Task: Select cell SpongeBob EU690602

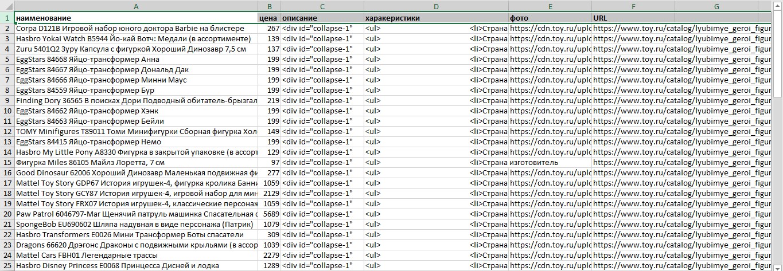Action: pos(136,224)
